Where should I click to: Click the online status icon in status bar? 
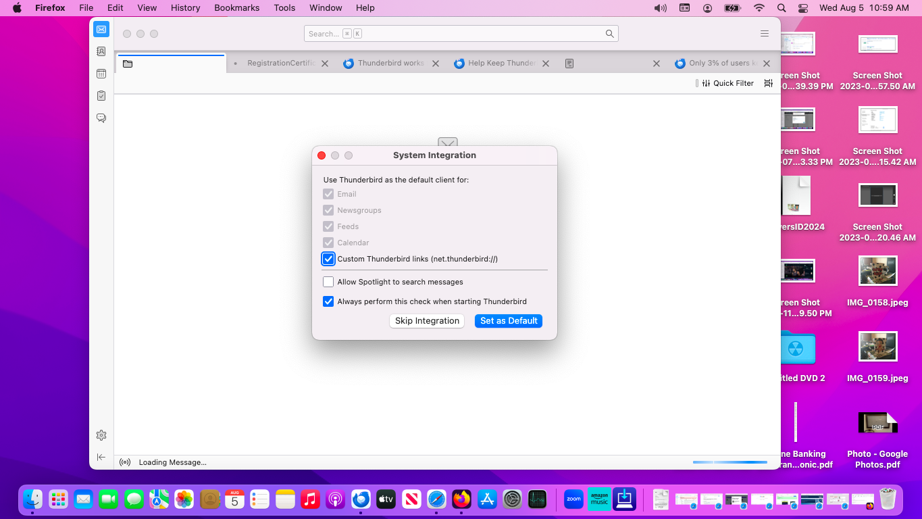(x=125, y=462)
